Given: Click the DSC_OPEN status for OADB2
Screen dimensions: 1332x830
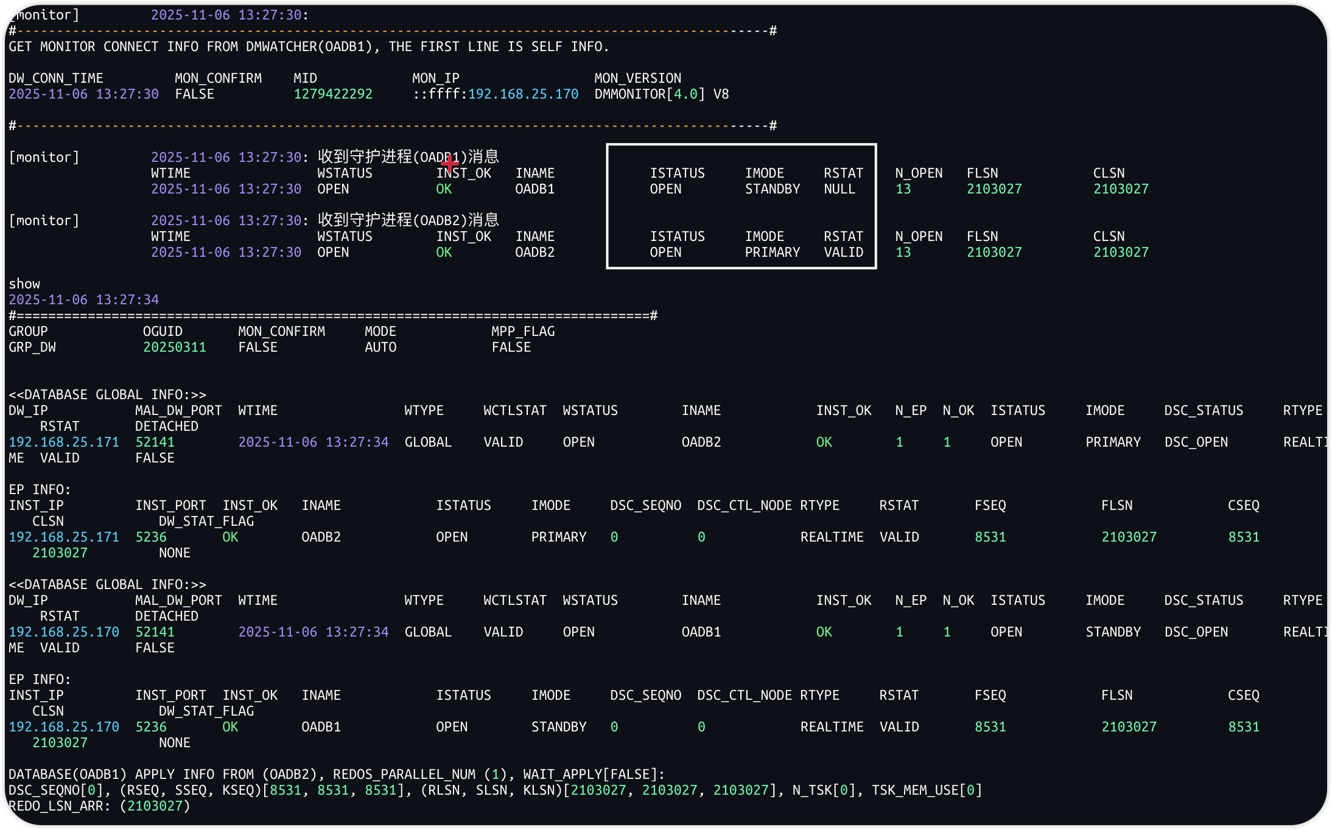Looking at the screenshot, I should click(1196, 442).
